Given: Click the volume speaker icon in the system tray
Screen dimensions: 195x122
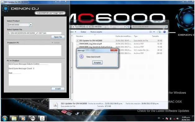Looking at the screenshot, I should [x=178, y=119].
